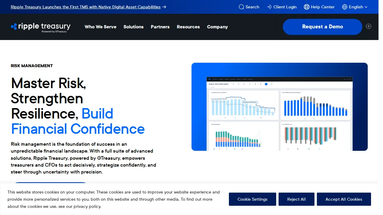Open the Who We Serve menu

coord(101,27)
